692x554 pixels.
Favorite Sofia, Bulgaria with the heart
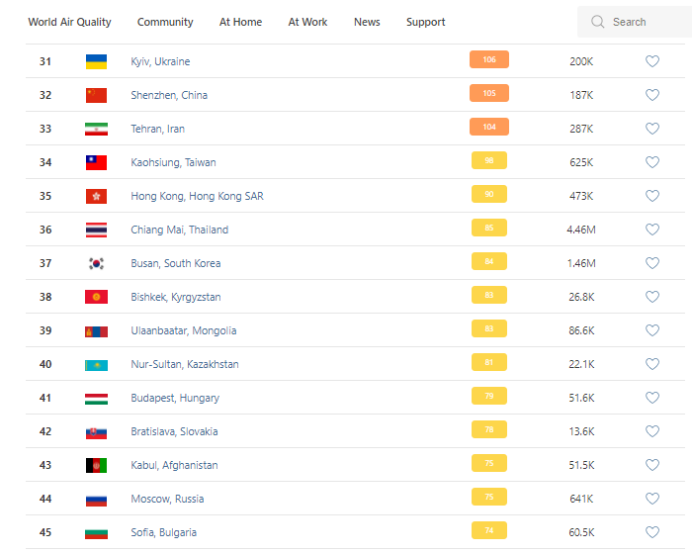(x=652, y=532)
